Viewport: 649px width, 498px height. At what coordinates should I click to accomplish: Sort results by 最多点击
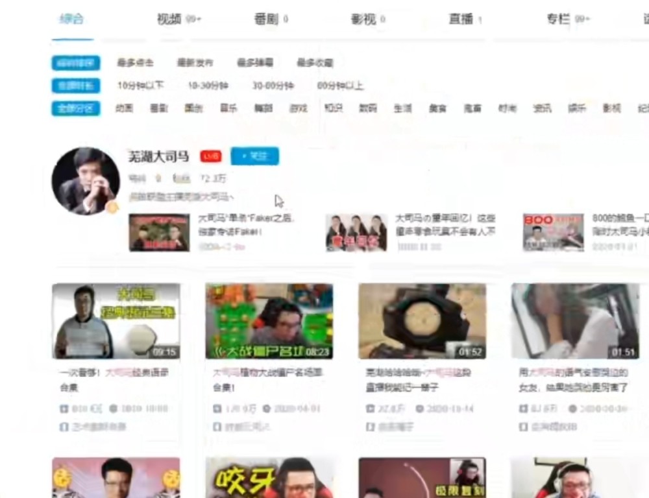135,63
